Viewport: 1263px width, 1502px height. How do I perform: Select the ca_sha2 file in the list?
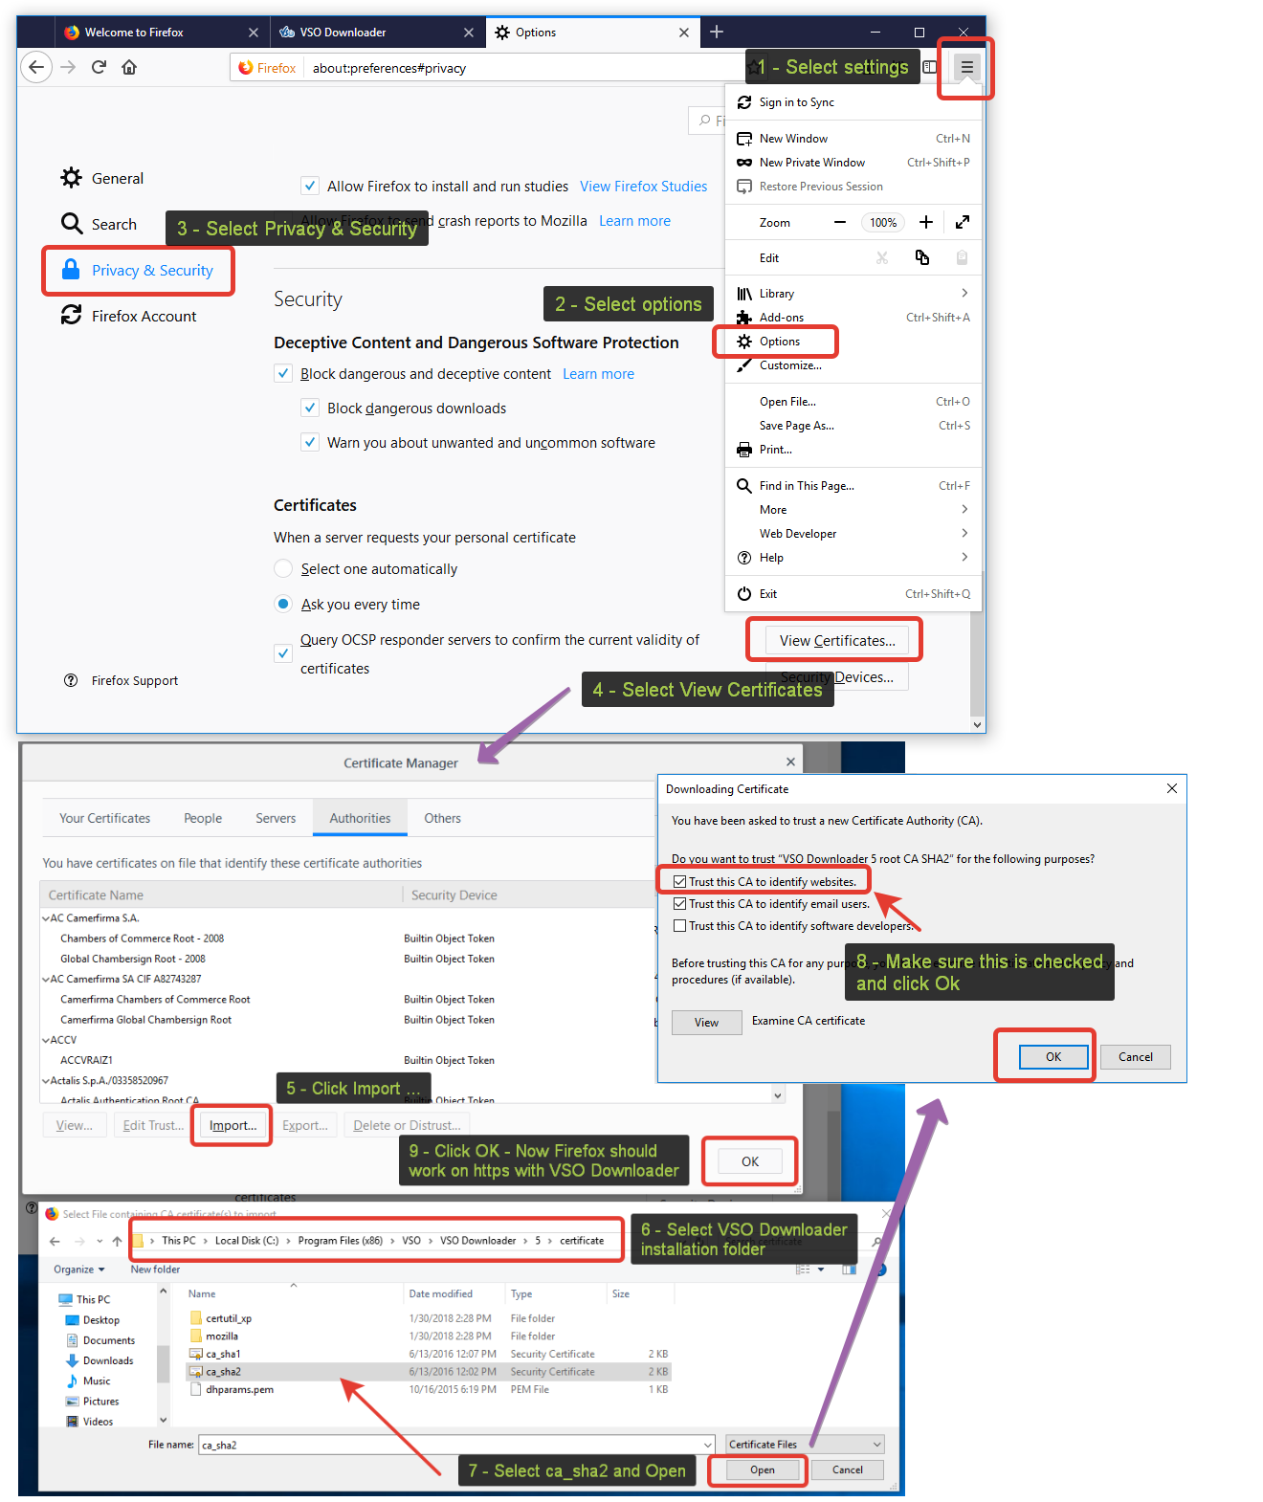pos(429,1372)
